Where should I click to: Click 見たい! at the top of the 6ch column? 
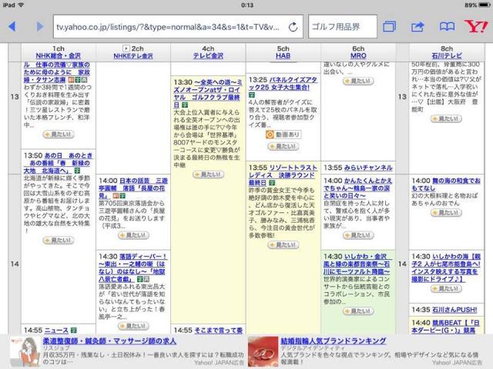click(x=358, y=81)
